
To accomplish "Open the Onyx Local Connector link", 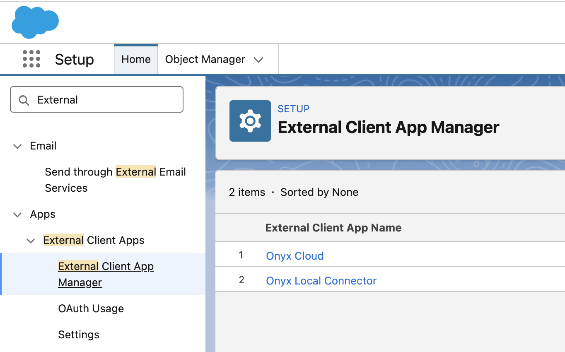I will pyautogui.click(x=321, y=281).
